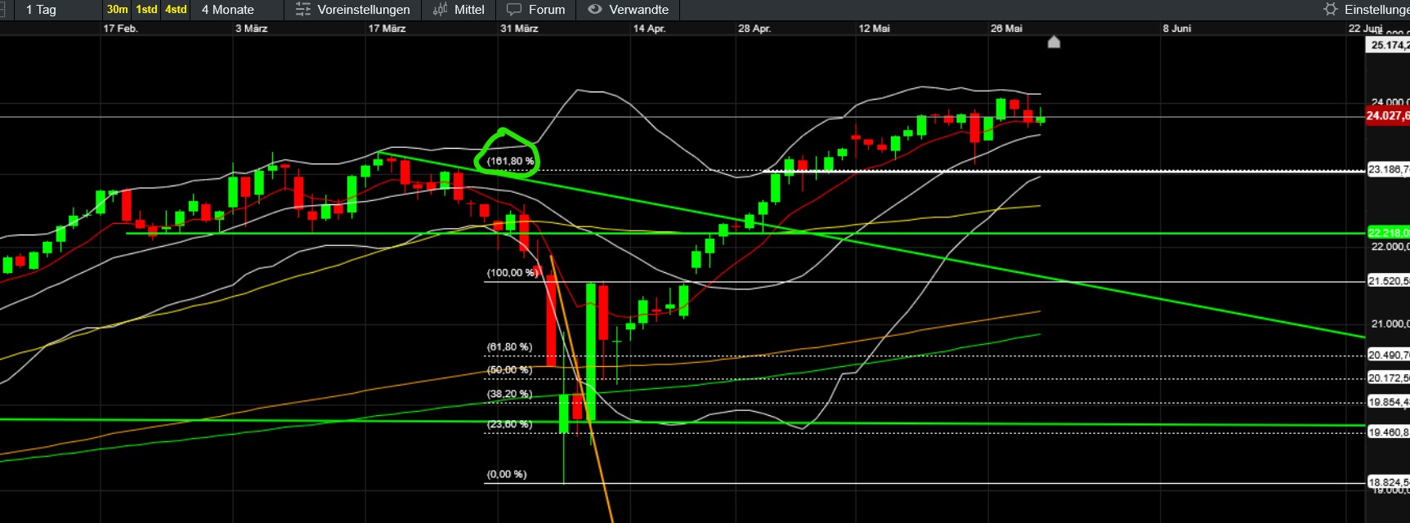Viewport: 1410px width, 523px height.
Task: Switch to the 30m interval shortcut
Action: point(118,10)
